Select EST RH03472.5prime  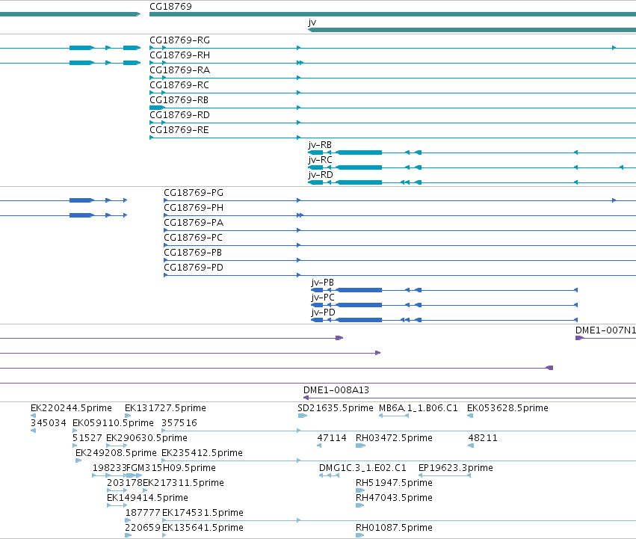tap(395, 438)
